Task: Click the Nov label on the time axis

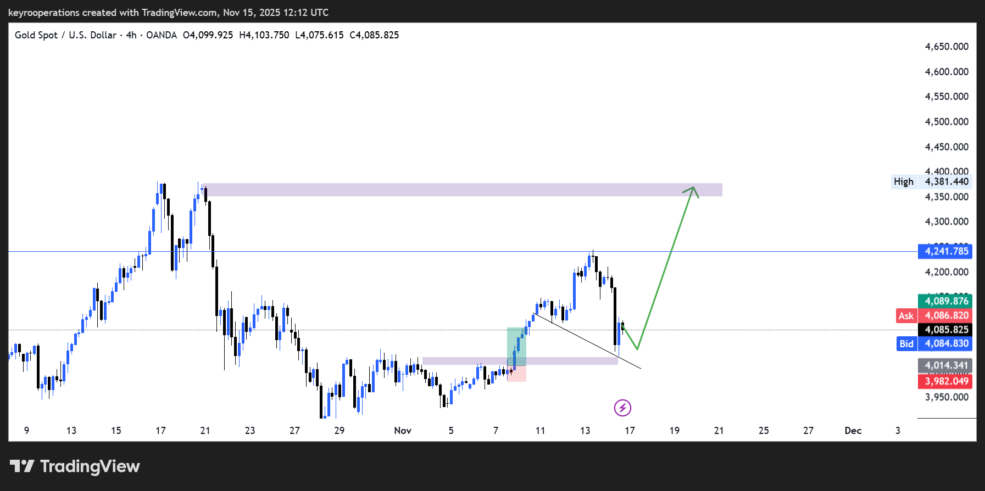Action: coord(403,431)
